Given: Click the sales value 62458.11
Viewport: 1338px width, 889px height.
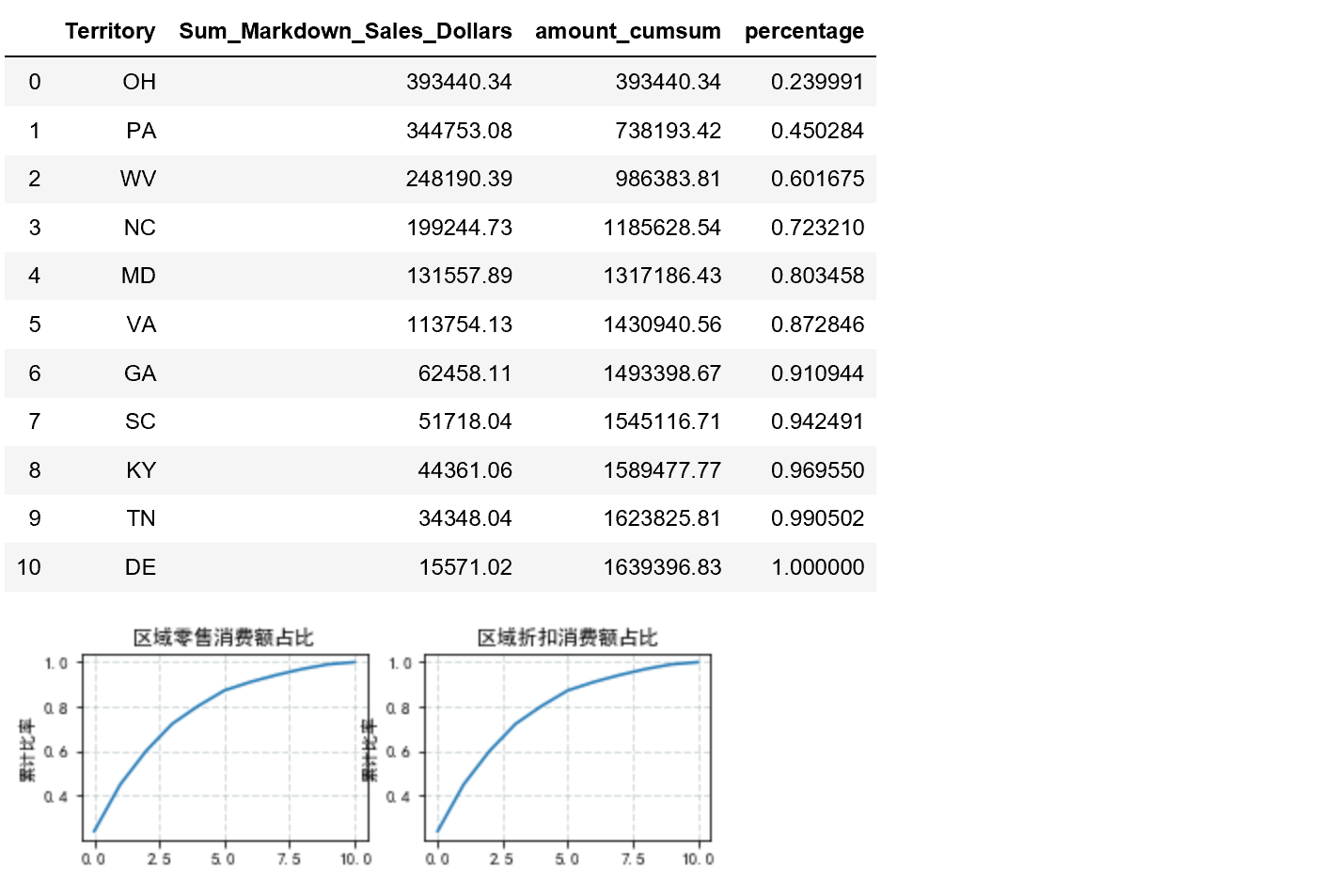Looking at the screenshot, I should click(464, 373).
